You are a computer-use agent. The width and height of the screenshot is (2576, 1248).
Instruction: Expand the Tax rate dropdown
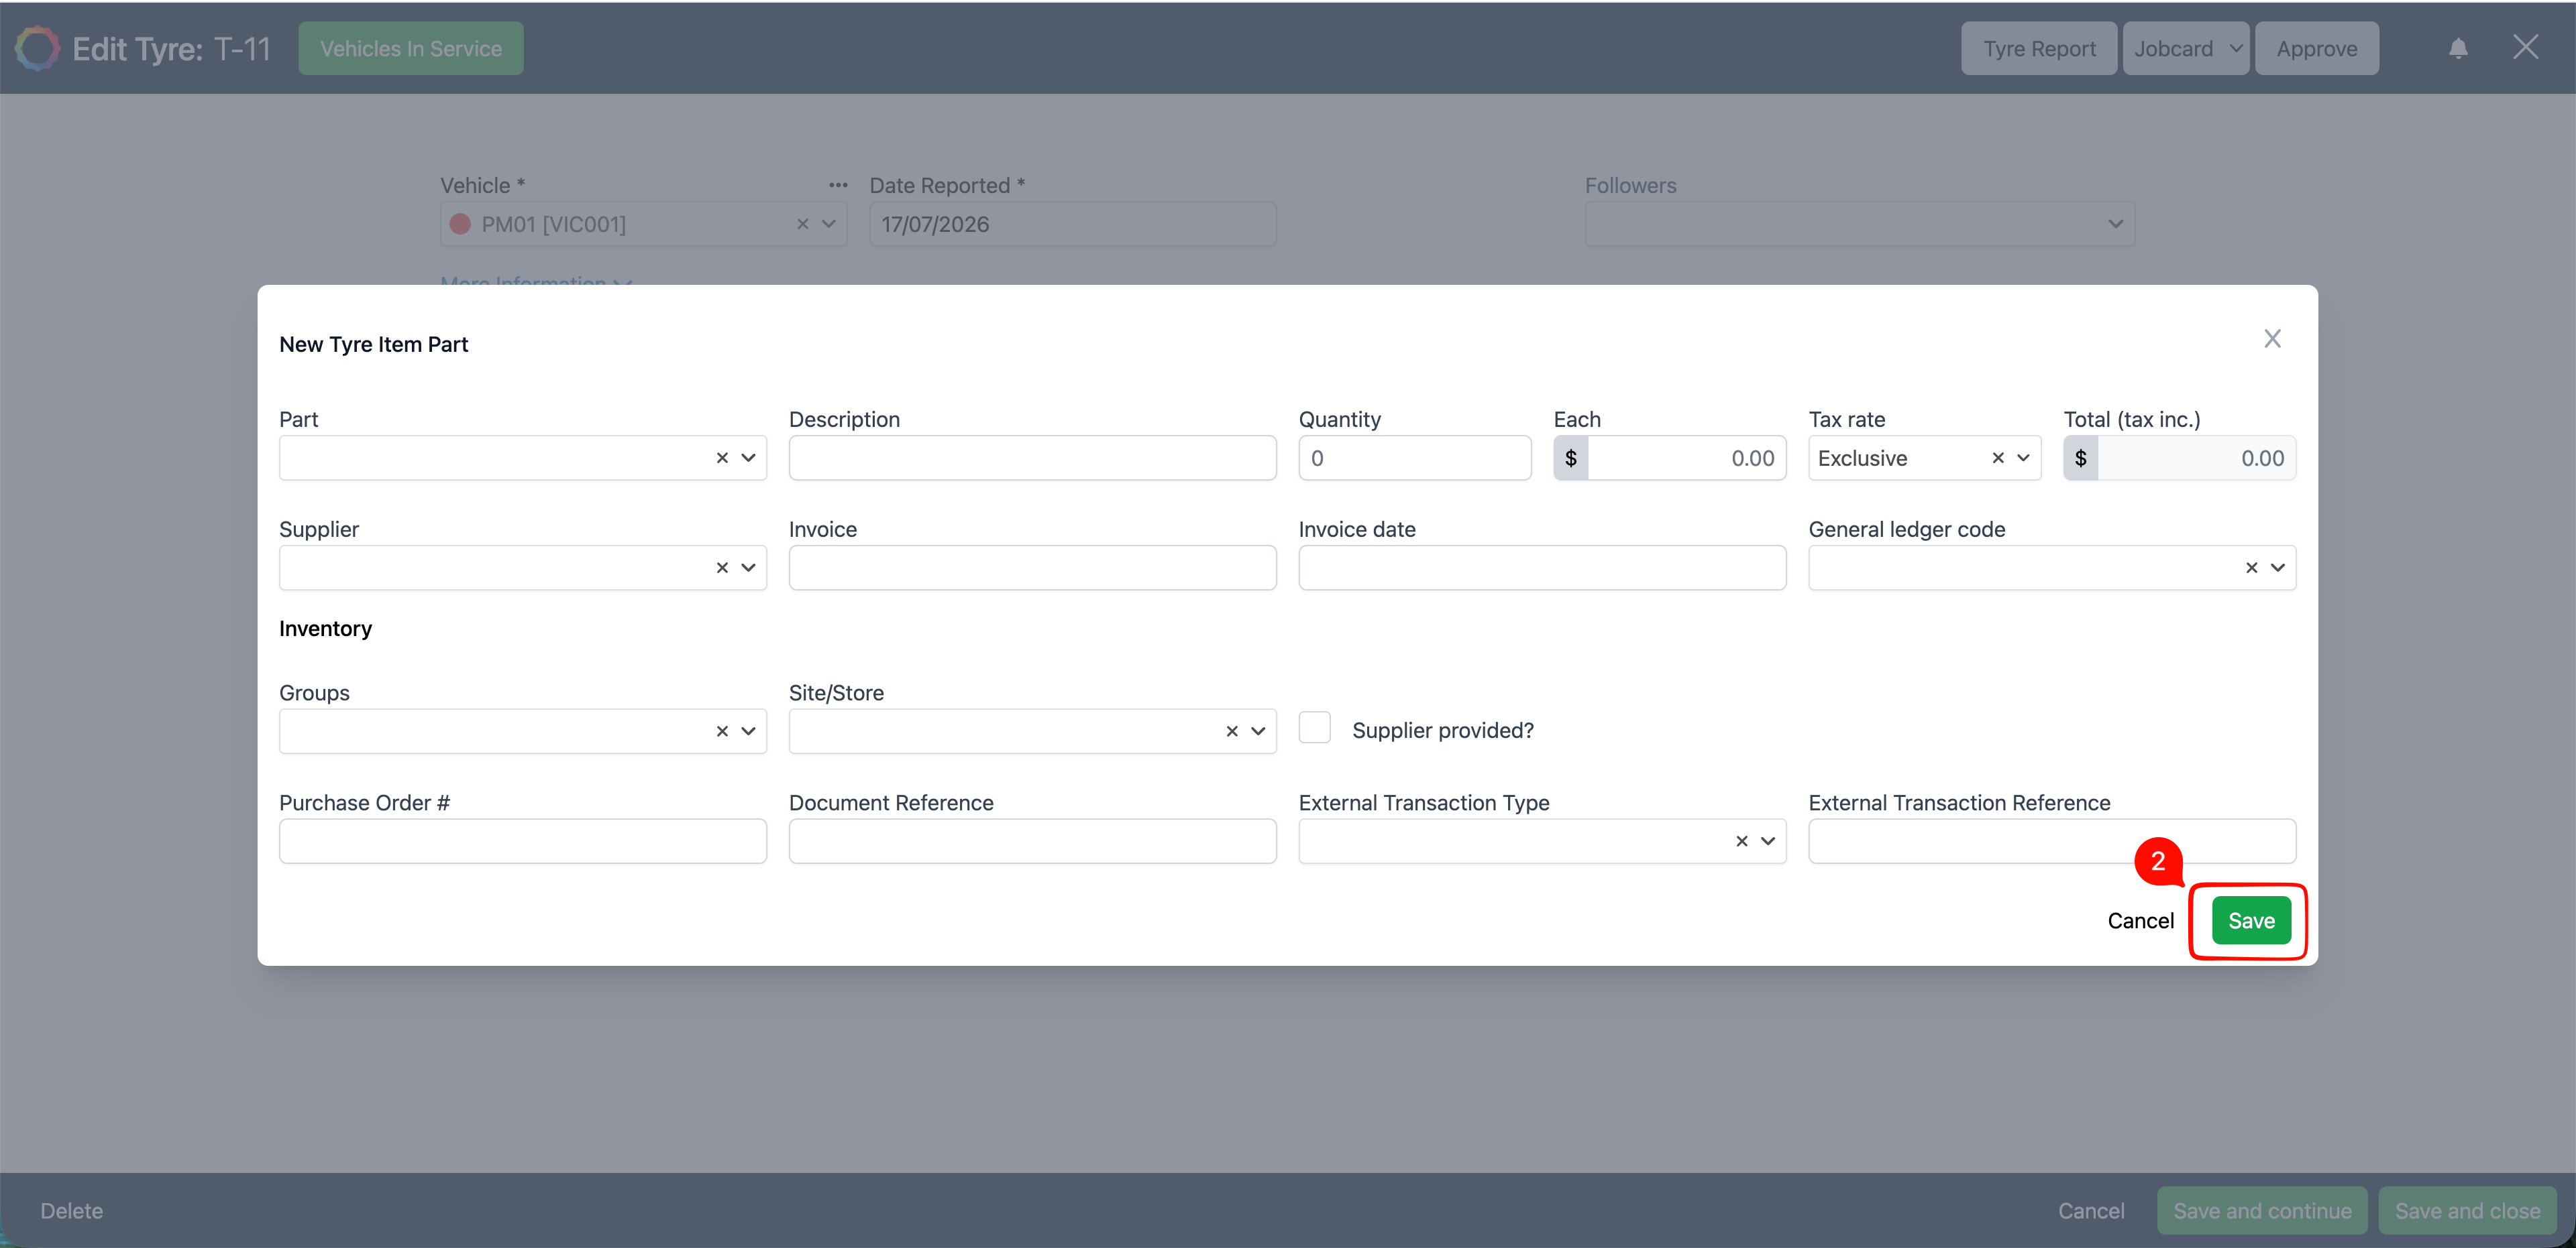tap(2023, 458)
